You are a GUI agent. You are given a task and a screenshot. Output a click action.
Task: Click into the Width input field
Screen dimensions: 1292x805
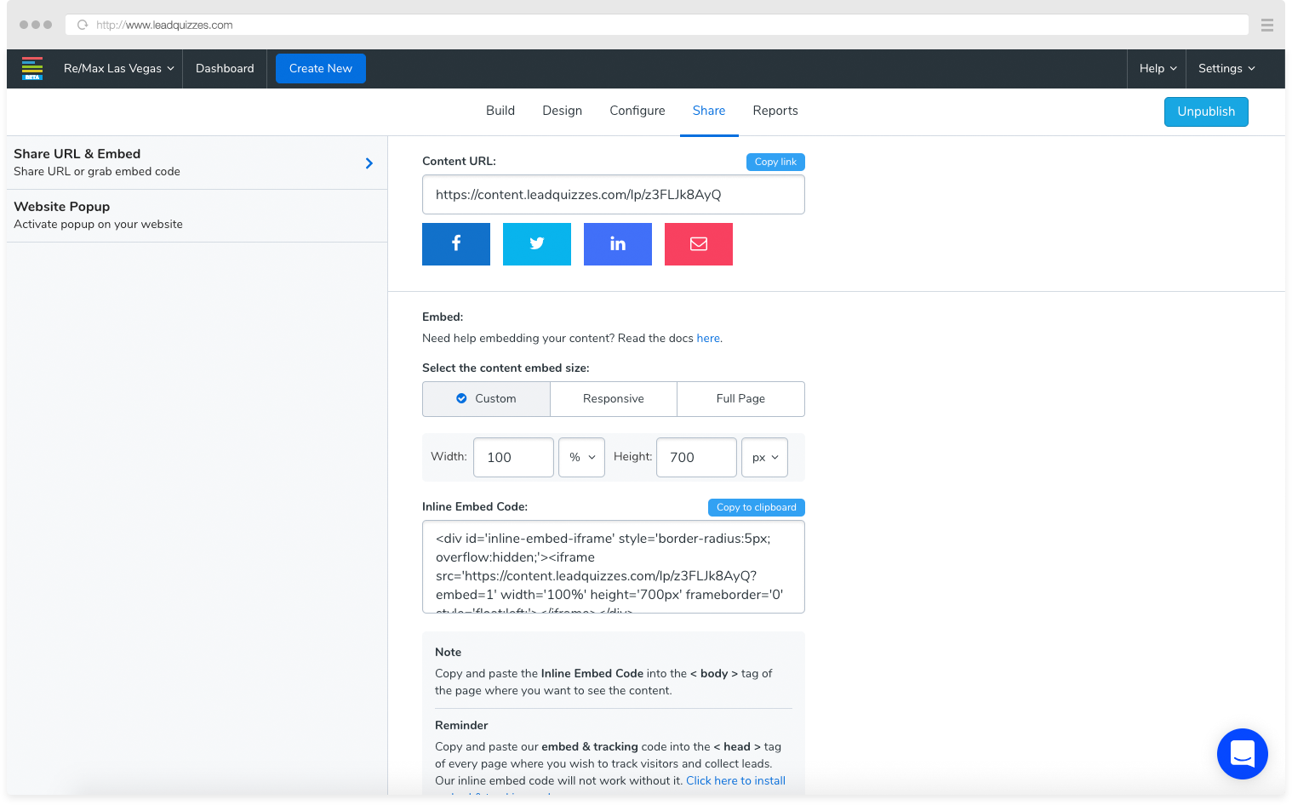click(513, 458)
